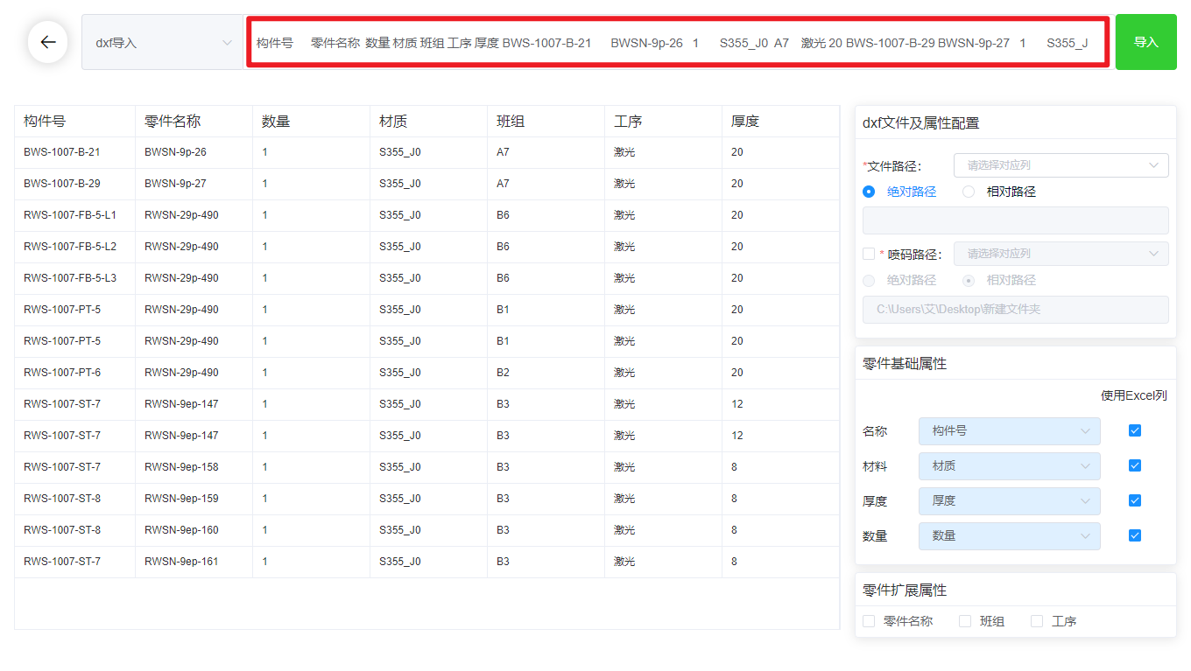Click the BWSN-9p-27 part name cell
Screen dimensions: 1191x671
(x=194, y=184)
